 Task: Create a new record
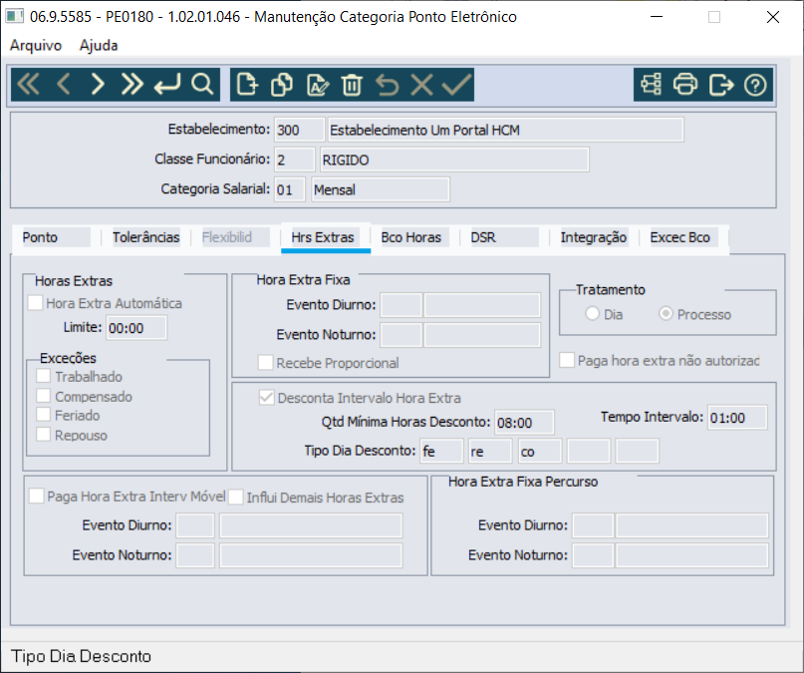pyautogui.click(x=247, y=84)
